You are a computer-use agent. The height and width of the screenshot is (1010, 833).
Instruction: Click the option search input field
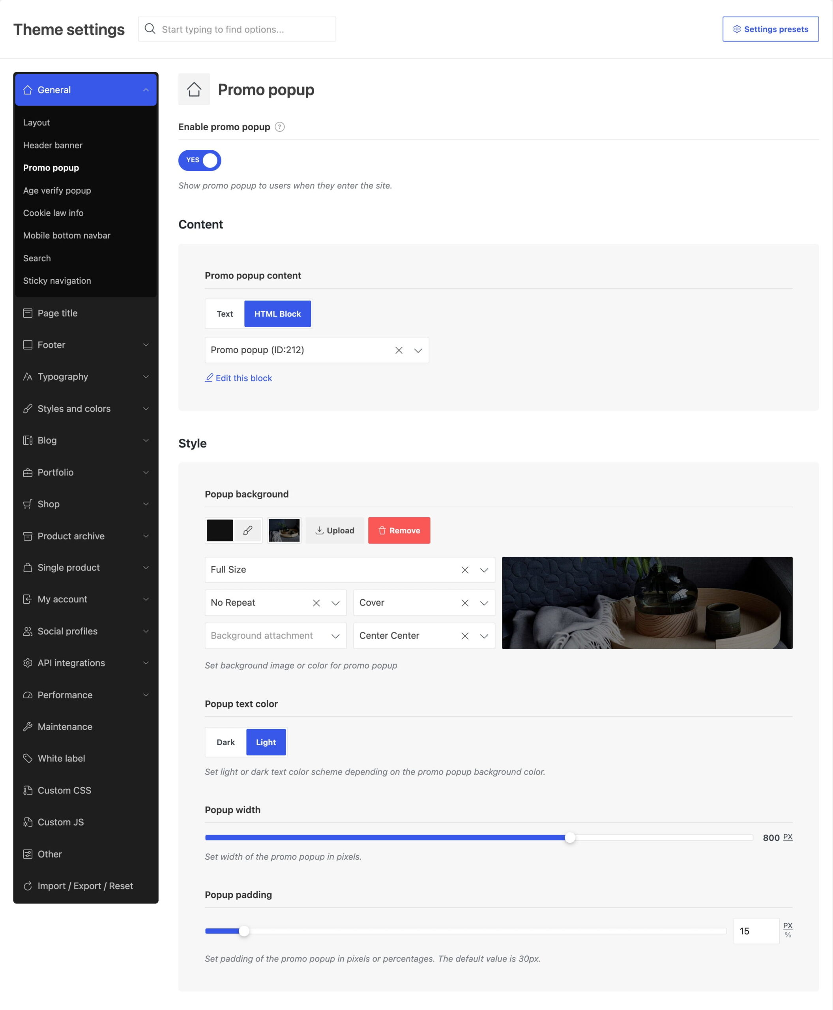pos(237,29)
